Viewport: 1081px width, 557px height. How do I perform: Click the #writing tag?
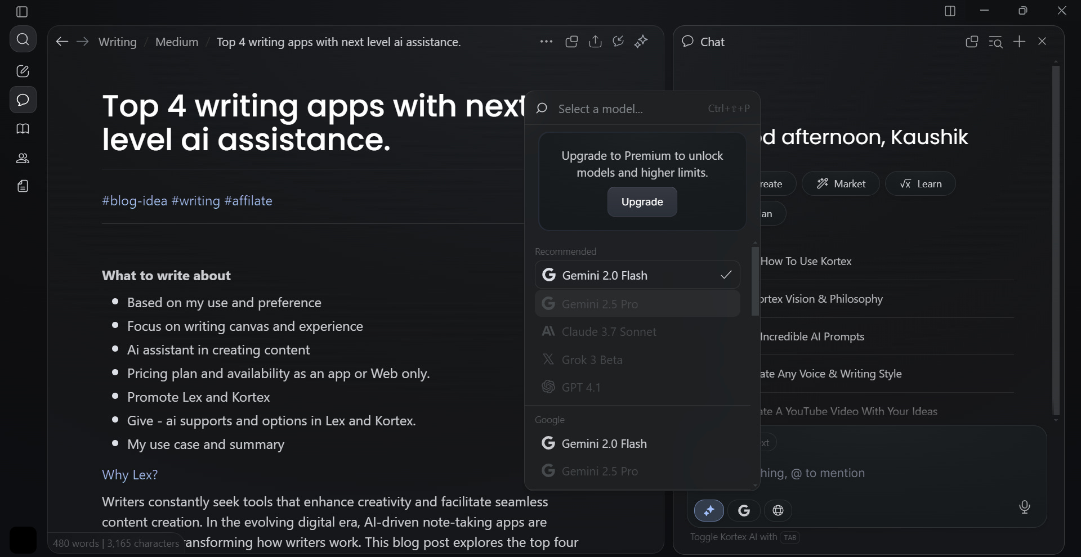[195, 201]
